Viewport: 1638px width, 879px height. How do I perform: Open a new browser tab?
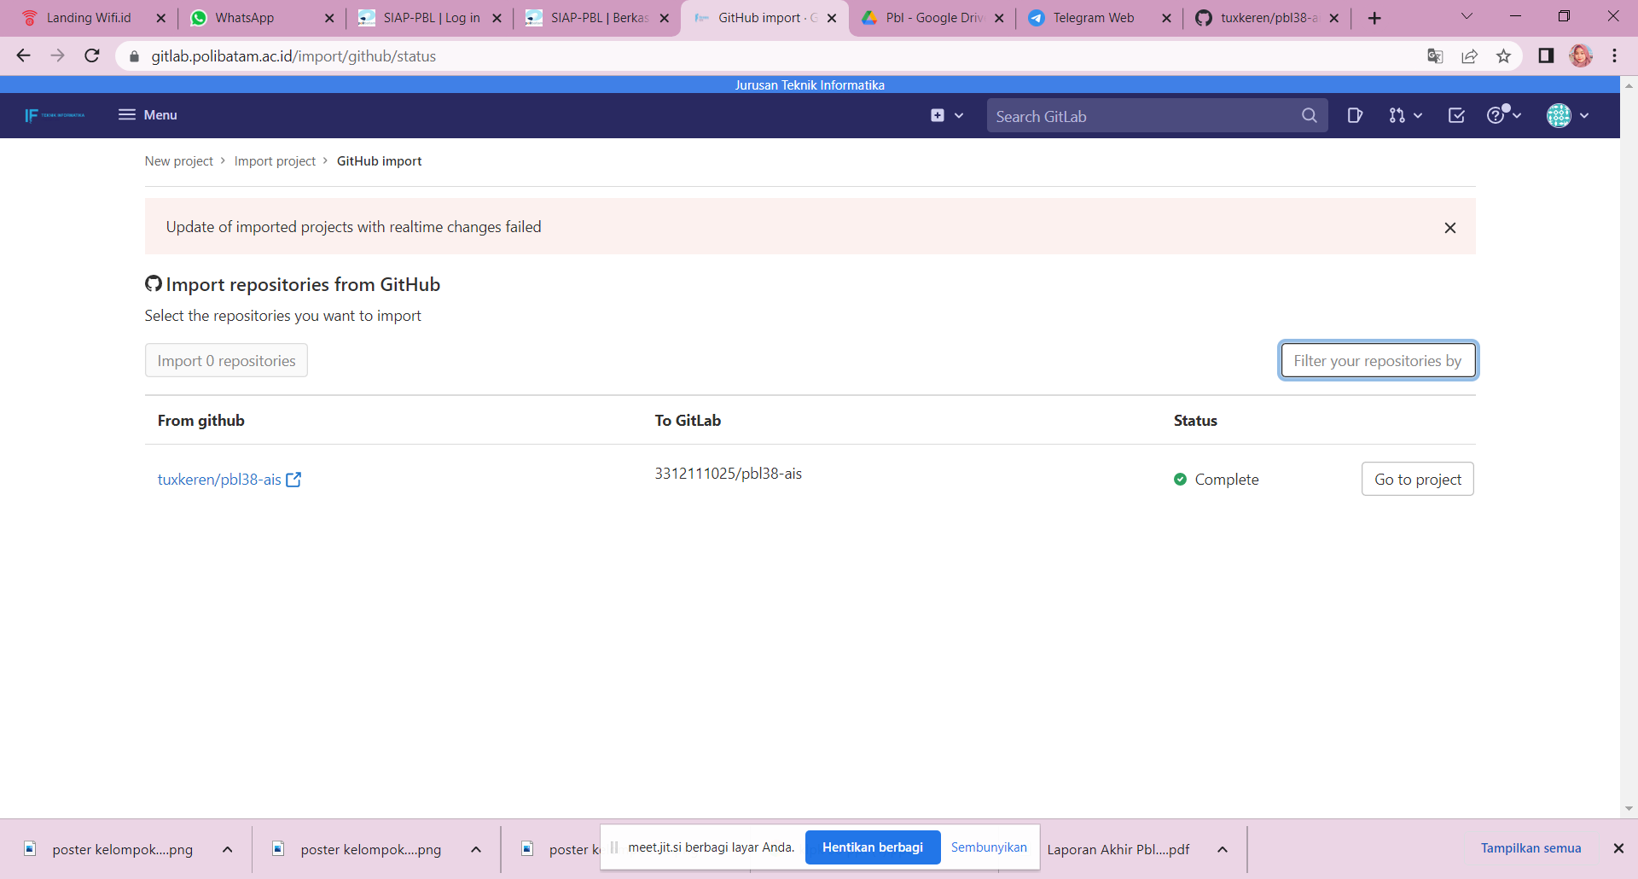click(x=1374, y=18)
